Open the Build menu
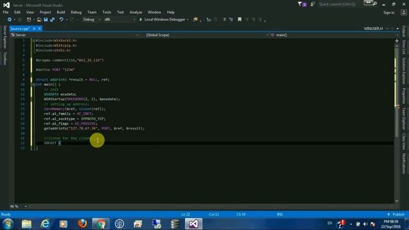The image size is (409, 230). click(61, 12)
